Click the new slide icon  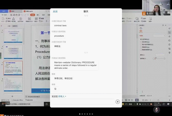[29, 19]
